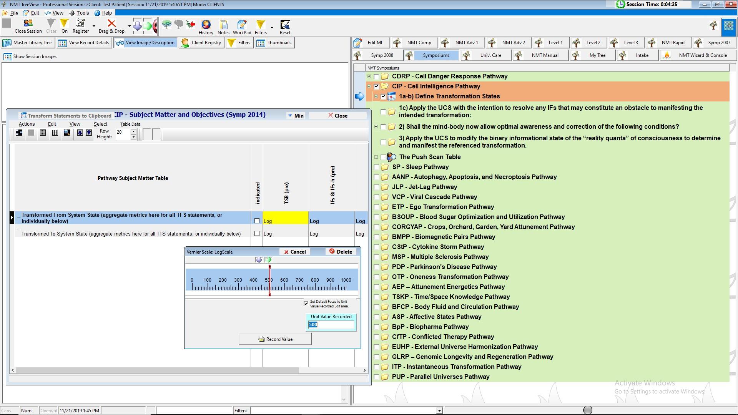Expand the CDRP Cell Danger Response Pathway node
This screenshot has width=738, height=415.
click(369, 76)
